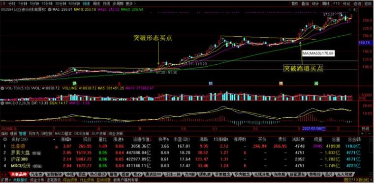
Task: Open the 关联品种 tab
Action: (x=19, y=174)
